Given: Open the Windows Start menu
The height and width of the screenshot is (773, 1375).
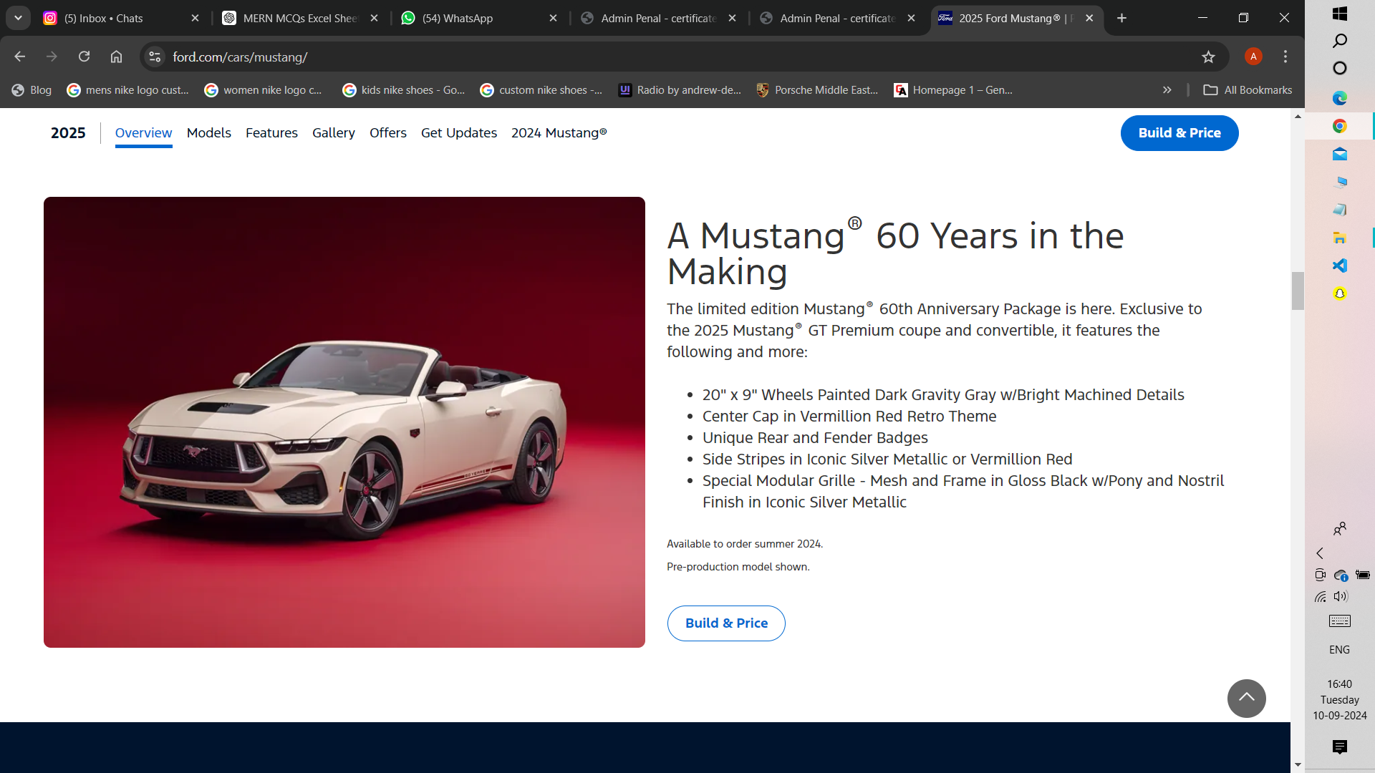Looking at the screenshot, I should (x=1340, y=13).
